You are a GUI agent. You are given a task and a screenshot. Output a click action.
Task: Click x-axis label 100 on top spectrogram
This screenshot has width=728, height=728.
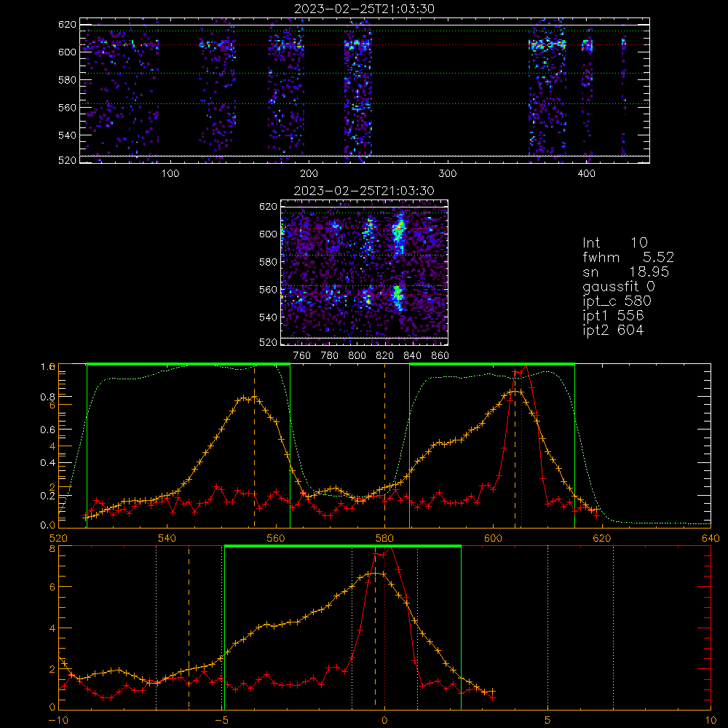170,174
